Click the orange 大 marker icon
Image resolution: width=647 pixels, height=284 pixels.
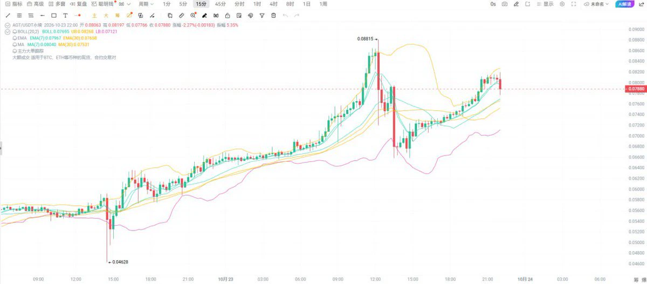pos(106,15)
